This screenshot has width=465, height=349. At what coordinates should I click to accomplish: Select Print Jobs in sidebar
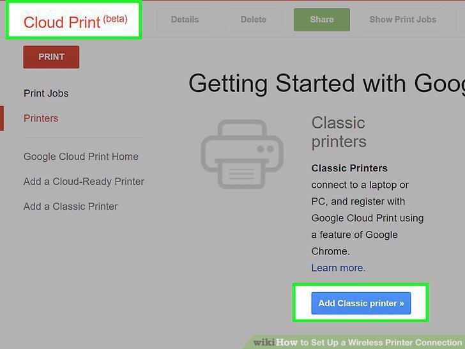(46, 93)
